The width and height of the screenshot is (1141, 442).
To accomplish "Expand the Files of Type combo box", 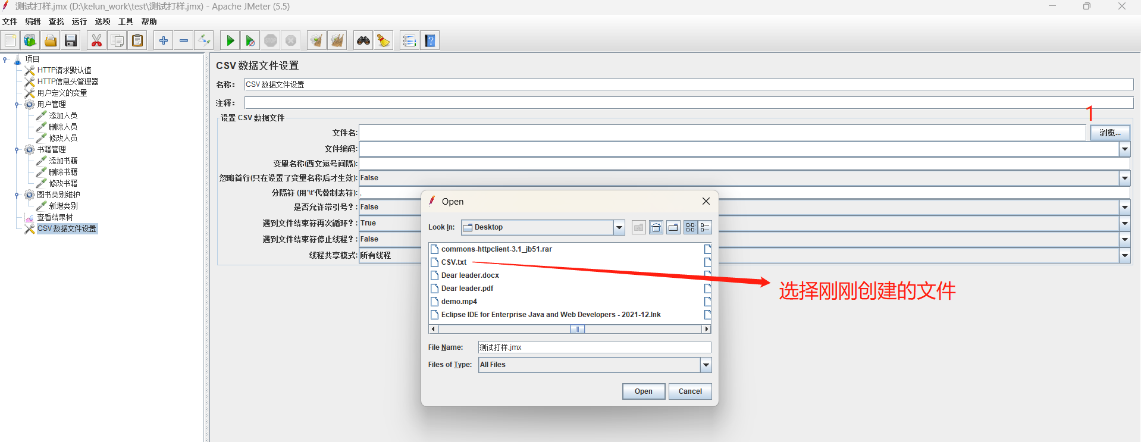I will [706, 365].
